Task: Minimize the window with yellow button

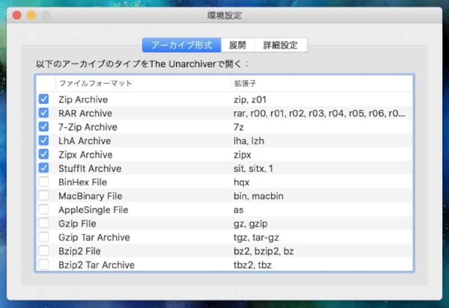Action: pyautogui.click(x=31, y=15)
